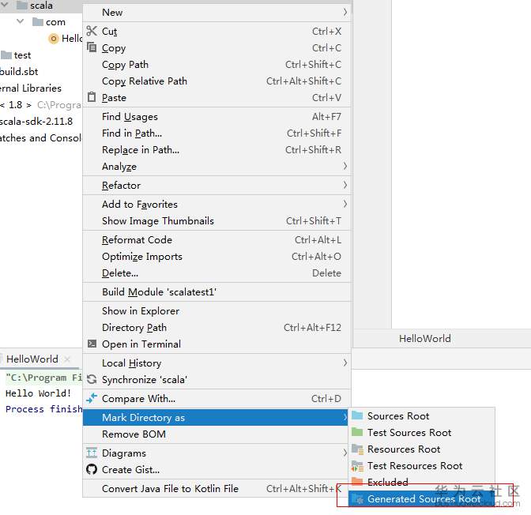The image size is (531, 515).
Task: Click the Open in Terminal icon
Action: click(x=92, y=344)
